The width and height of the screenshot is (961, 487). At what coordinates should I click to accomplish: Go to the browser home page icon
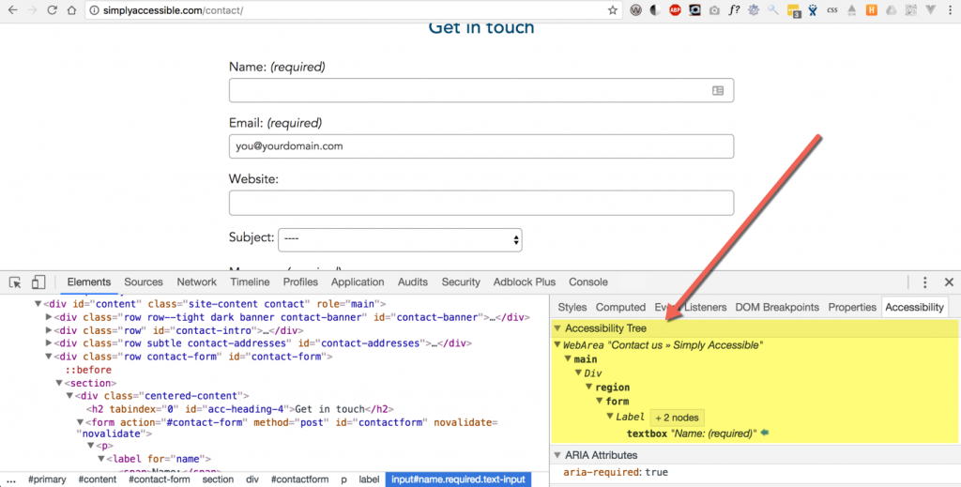71,10
